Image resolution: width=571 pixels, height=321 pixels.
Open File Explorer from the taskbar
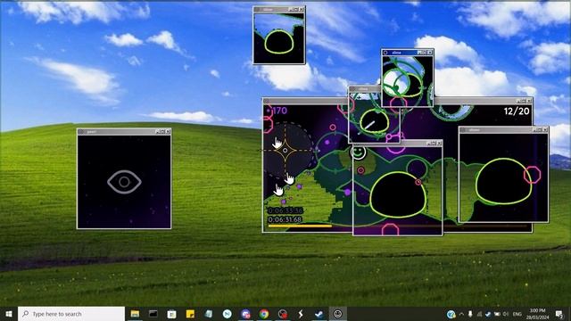[x=135, y=314]
